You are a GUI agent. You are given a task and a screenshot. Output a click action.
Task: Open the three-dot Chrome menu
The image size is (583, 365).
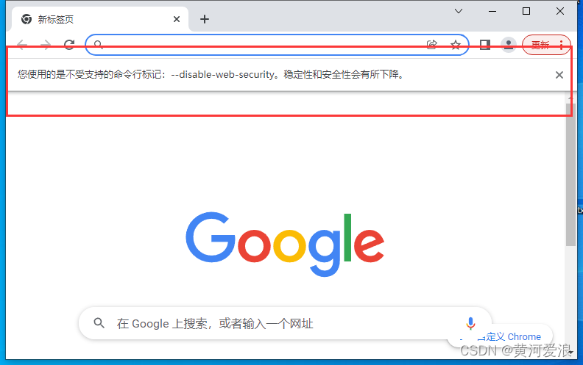point(562,45)
